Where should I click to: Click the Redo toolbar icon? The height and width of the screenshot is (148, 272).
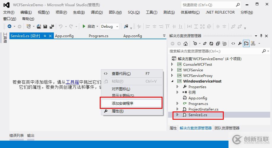71,27
